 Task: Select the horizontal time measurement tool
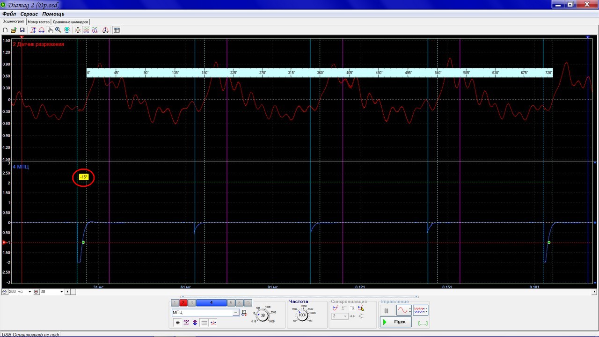coord(42,30)
